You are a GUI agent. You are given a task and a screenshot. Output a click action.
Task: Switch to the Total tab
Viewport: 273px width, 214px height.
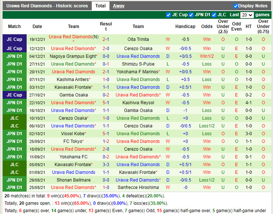(x=100, y=6)
